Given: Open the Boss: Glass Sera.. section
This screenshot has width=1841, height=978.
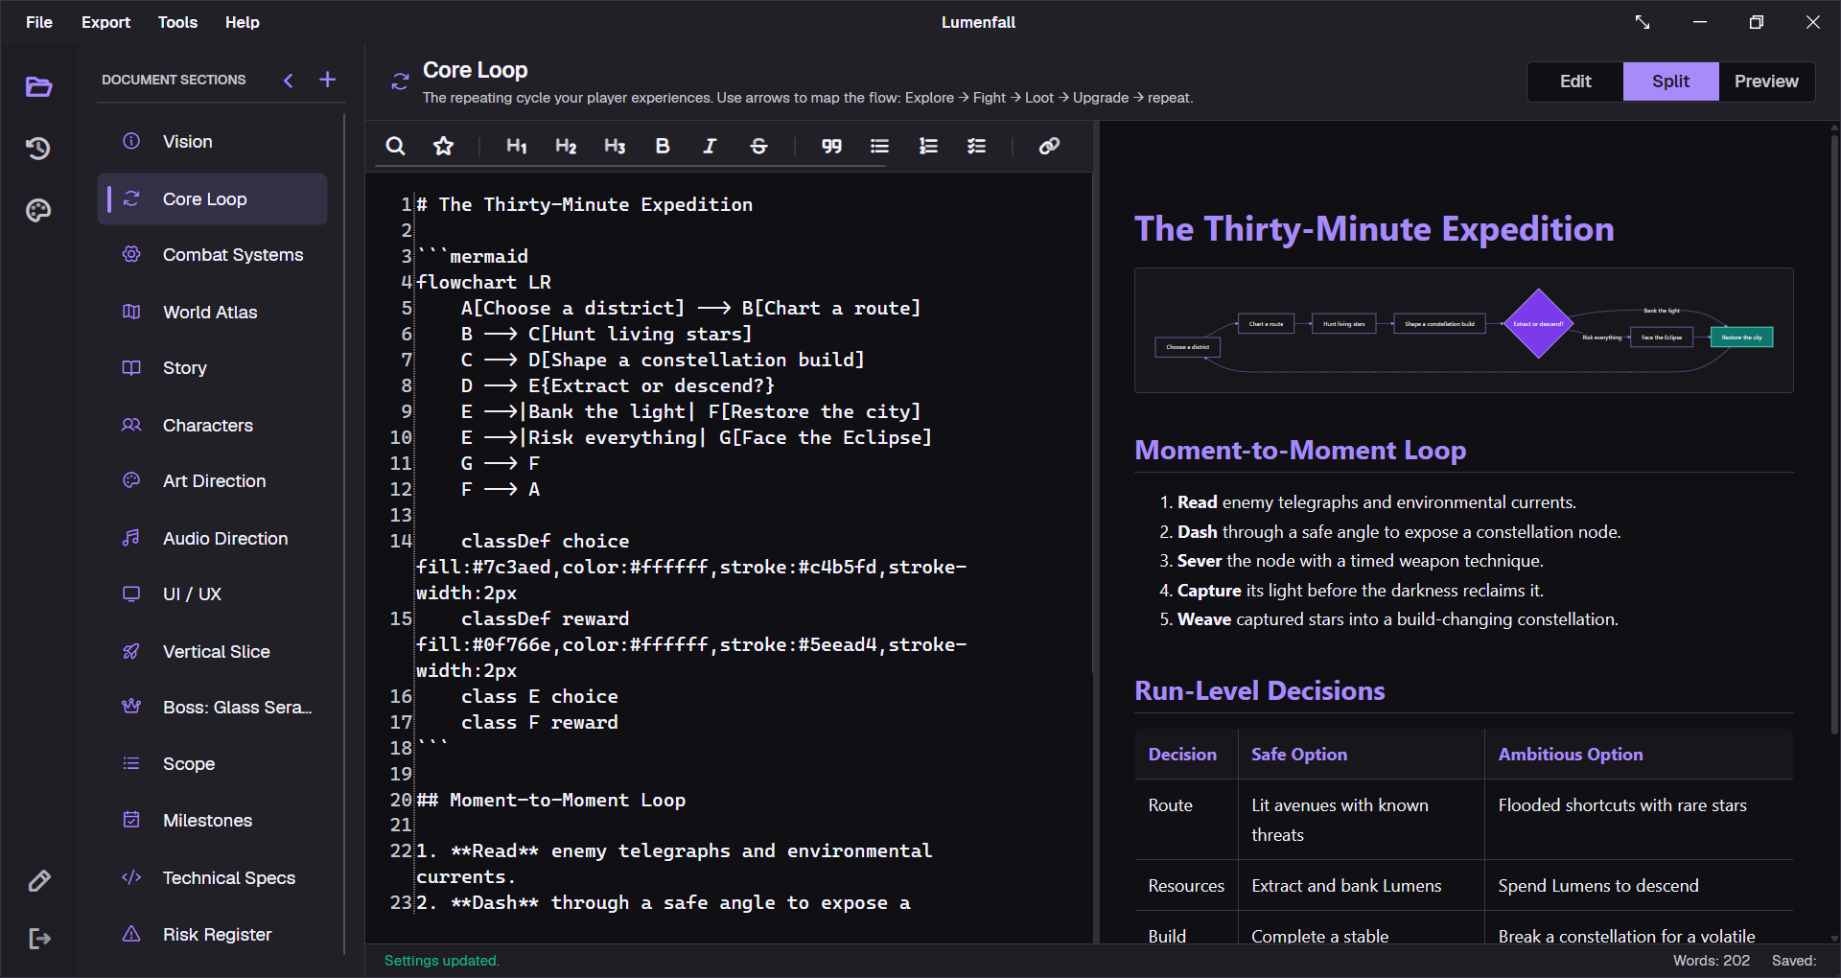Looking at the screenshot, I should (x=212, y=708).
